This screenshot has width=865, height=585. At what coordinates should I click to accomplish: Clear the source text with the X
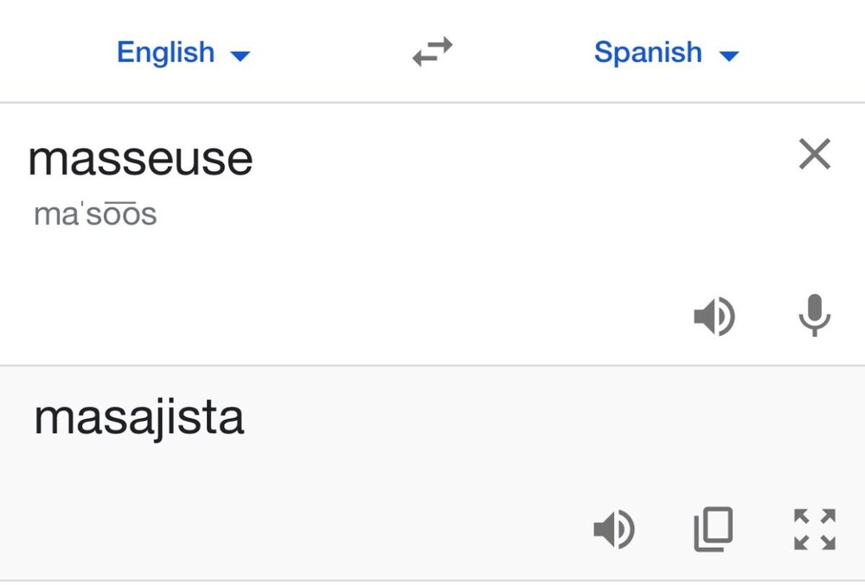coord(814,156)
